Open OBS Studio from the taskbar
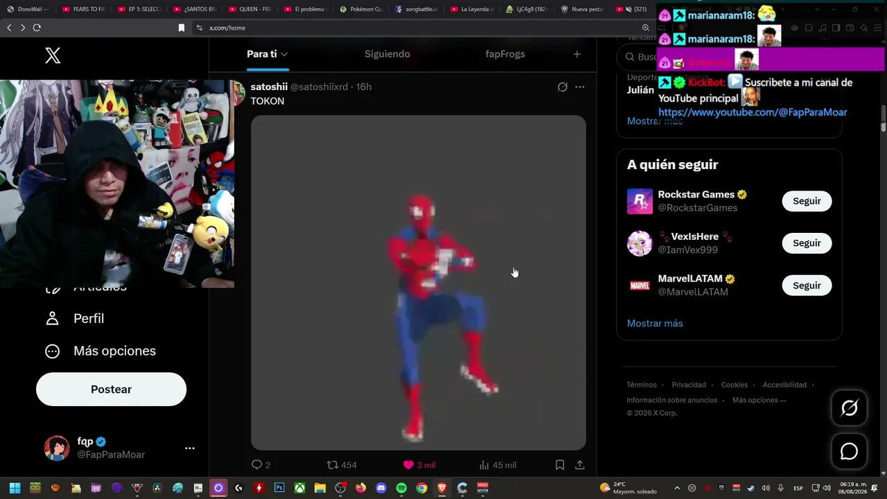The image size is (887, 499). 340,488
